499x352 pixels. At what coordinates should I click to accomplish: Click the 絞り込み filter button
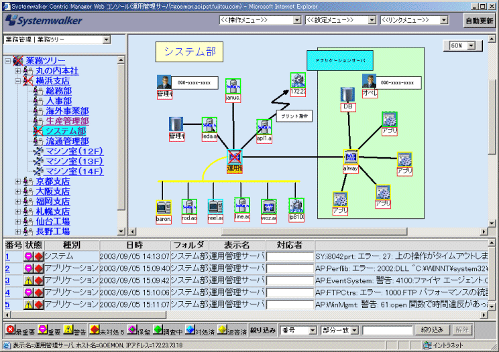click(x=432, y=330)
